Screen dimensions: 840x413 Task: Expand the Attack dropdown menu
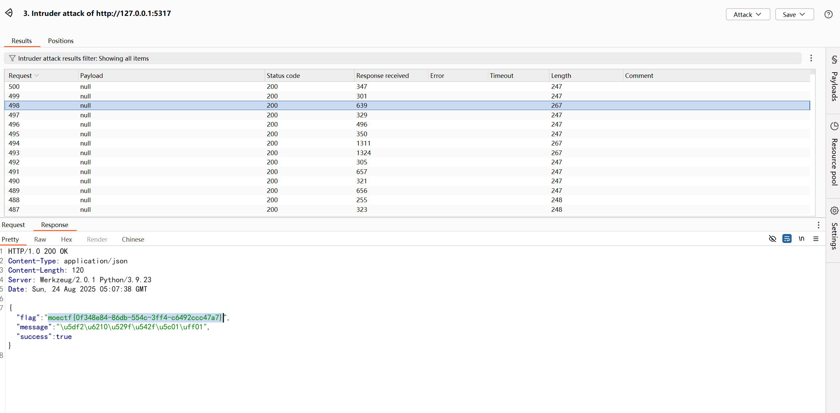pos(748,14)
